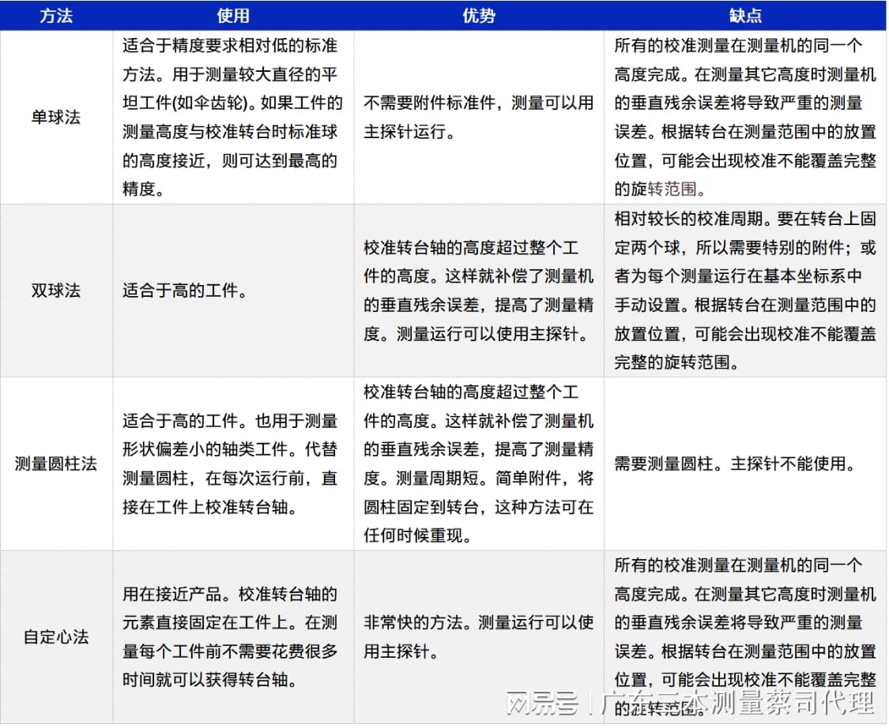Click the 测量圆柱法 advantage description cell

pyautogui.click(x=478, y=464)
